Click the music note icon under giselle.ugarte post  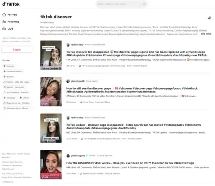[81, 174]
